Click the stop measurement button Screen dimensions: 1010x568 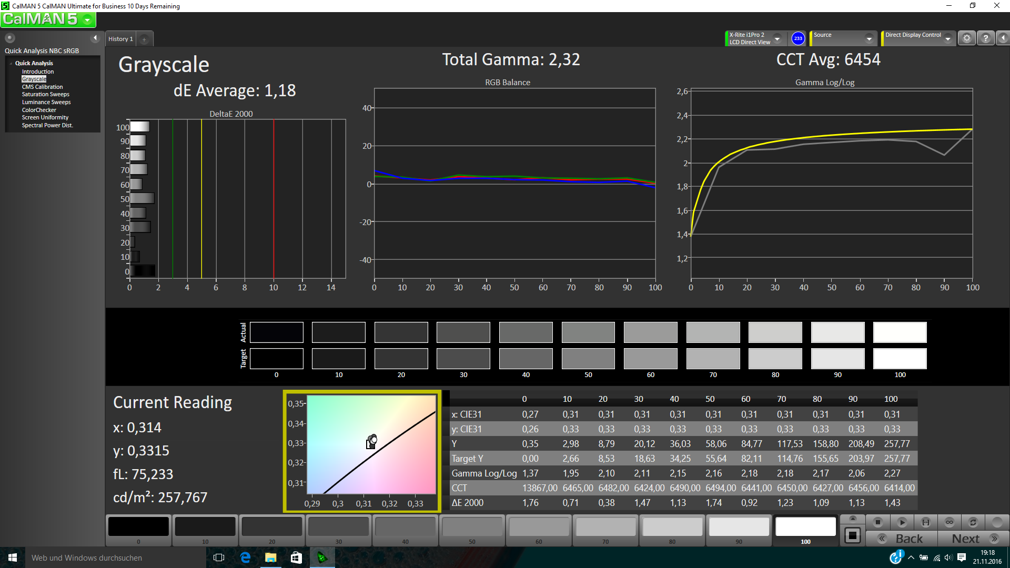877,522
